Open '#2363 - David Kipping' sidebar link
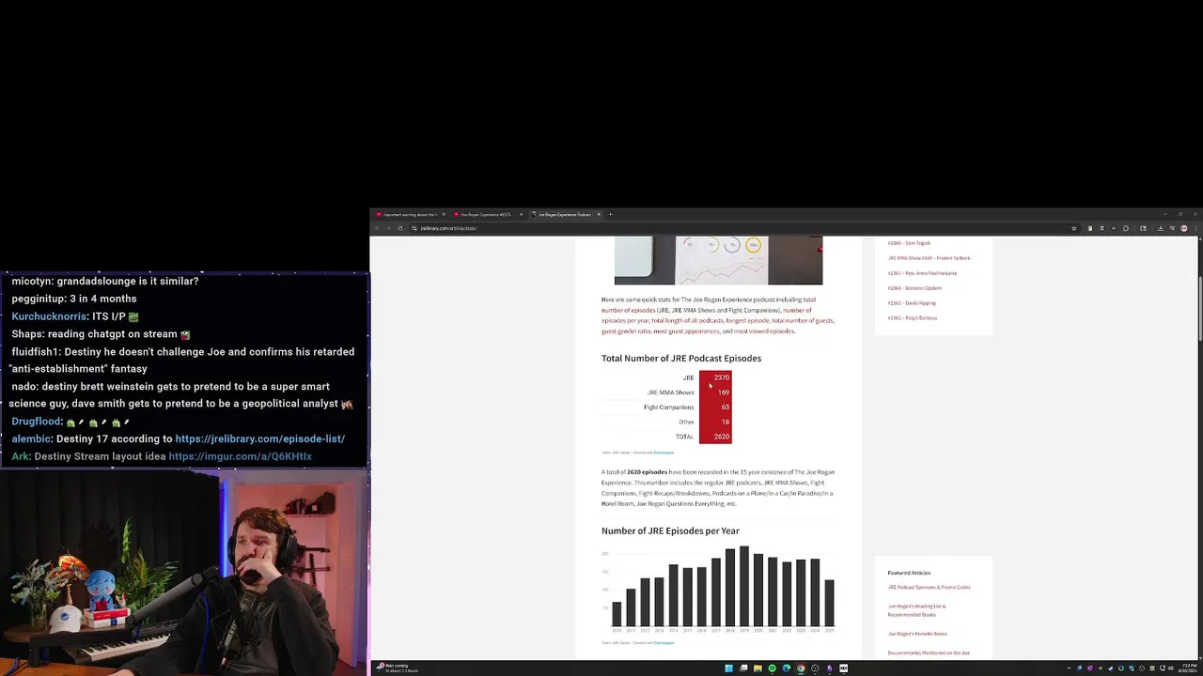This screenshot has height=676, width=1203. coord(912,303)
